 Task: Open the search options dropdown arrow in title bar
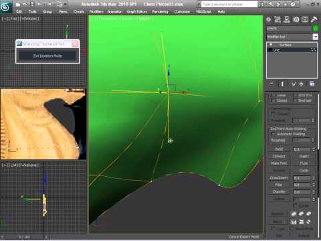pos(199,4)
